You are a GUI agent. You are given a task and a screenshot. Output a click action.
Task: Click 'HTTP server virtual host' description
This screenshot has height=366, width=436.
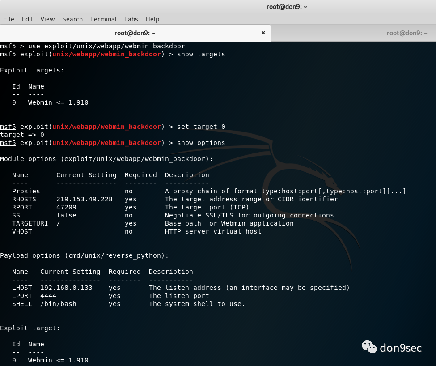coord(213,231)
